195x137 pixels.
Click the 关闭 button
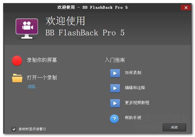pyautogui.click(x=174, y=127)
